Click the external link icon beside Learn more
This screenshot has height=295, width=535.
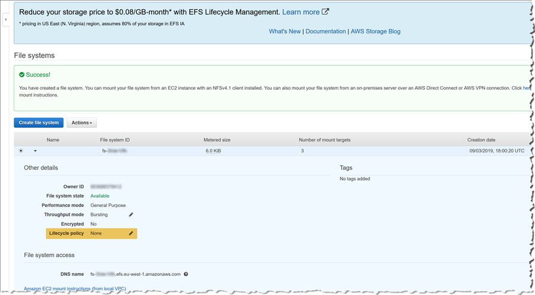325,12
